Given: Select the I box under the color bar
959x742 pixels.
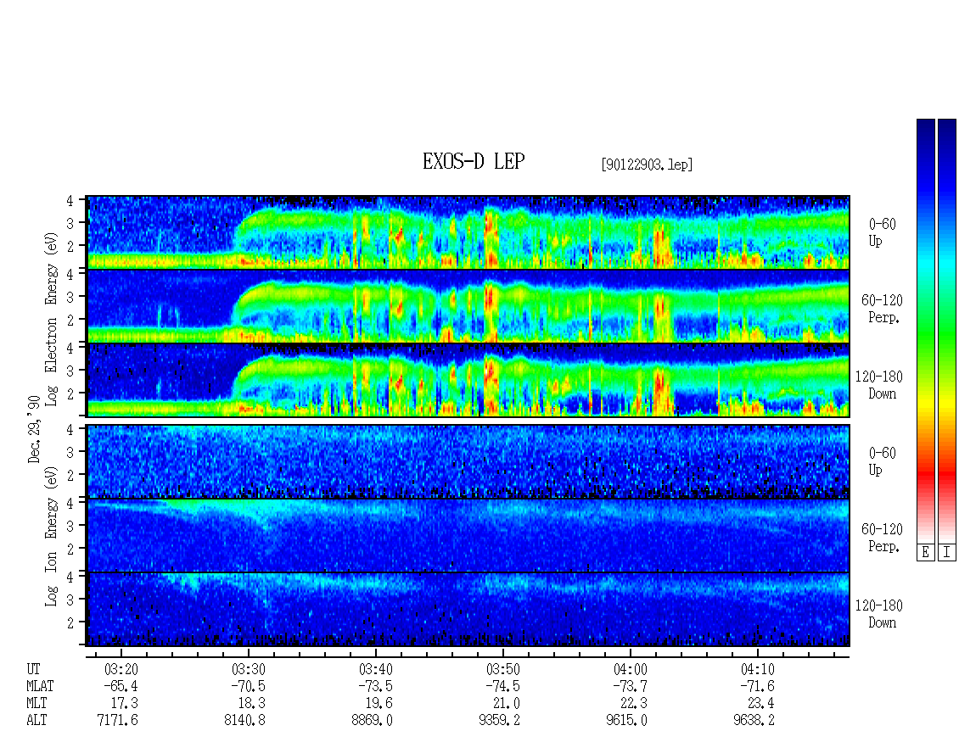Looking at the screenshot, I should click(947, 552).
